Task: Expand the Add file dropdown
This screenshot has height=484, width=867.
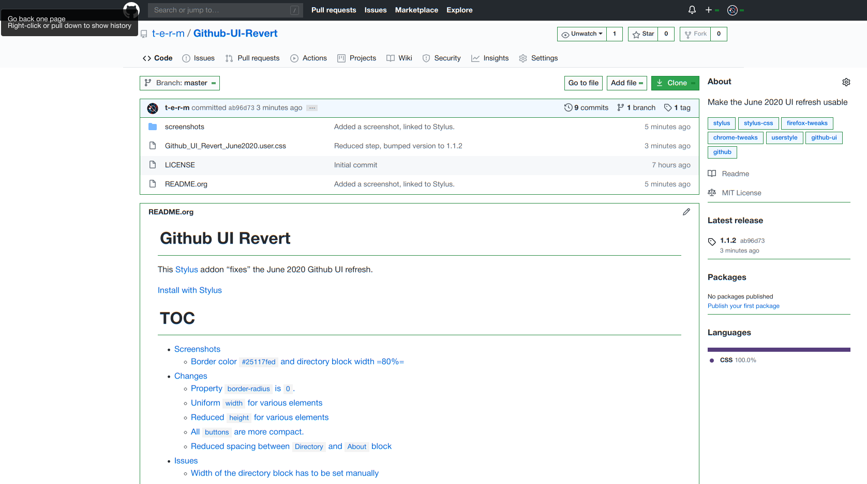Action: click(627, 83)
